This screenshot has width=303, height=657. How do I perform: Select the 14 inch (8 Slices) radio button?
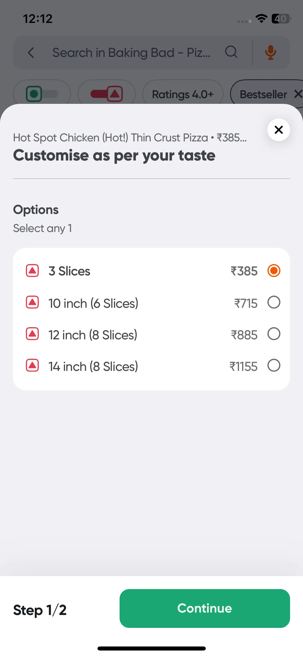[x=274, y=365]
